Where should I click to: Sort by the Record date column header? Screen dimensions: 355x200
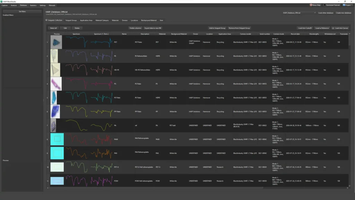[295, 34]
